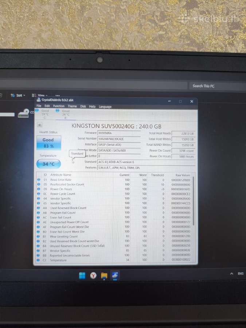
Task: Click the Interface field UASP (Serial ATA)
Action: click(119, 145)
